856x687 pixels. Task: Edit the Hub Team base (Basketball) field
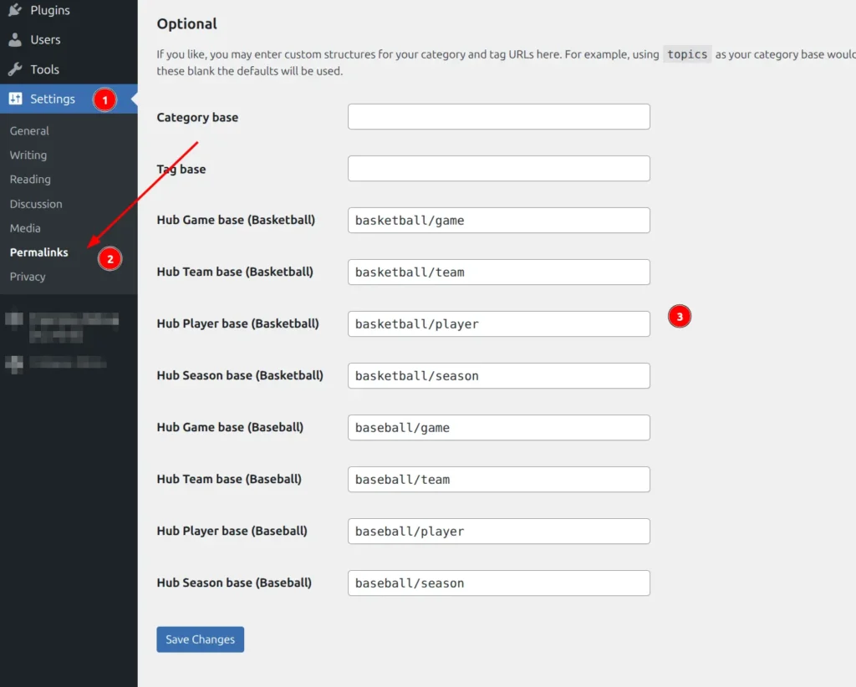point(499,272)
